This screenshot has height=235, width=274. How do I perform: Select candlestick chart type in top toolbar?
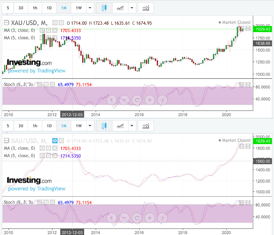[104, 8]
